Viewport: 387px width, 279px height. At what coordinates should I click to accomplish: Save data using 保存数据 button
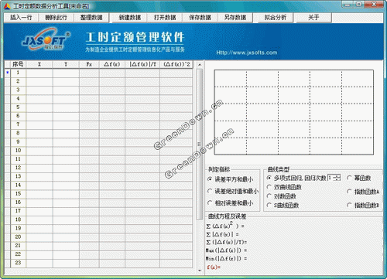coord(200,18)
